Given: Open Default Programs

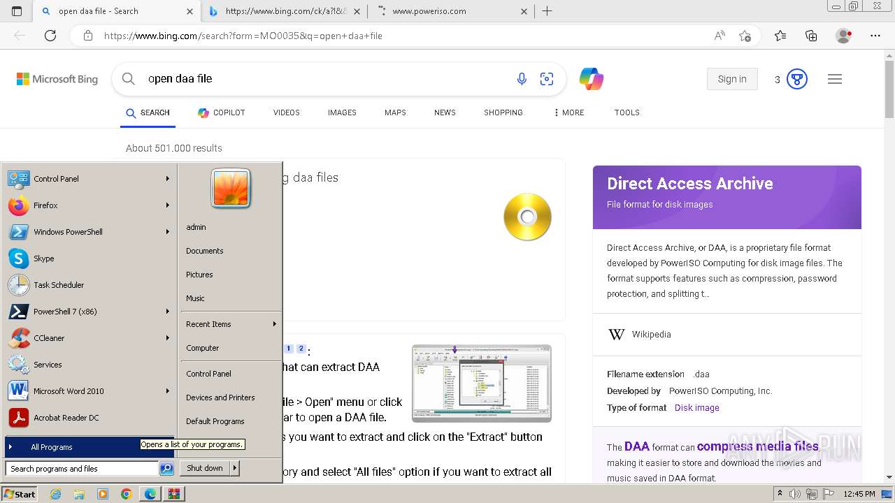Looking at the screenshot, I should (215, 421).
